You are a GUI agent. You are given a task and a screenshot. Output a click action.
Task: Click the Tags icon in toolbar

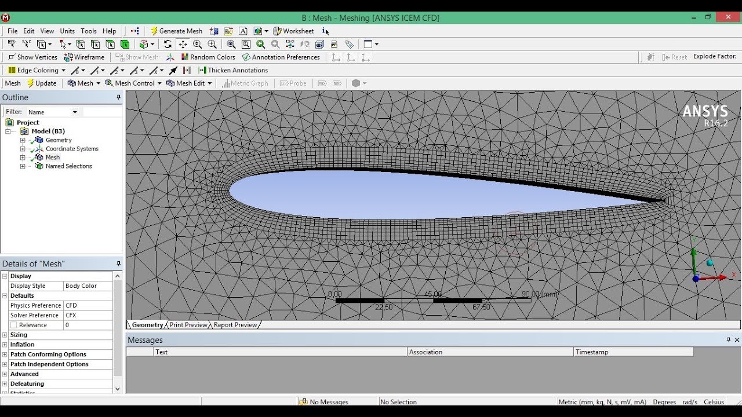[x=349, y=44]
